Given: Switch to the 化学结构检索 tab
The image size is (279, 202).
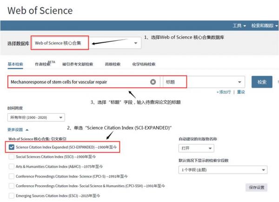Looking at the screenshot, I should pyautogui.click(x=144, y=64).
